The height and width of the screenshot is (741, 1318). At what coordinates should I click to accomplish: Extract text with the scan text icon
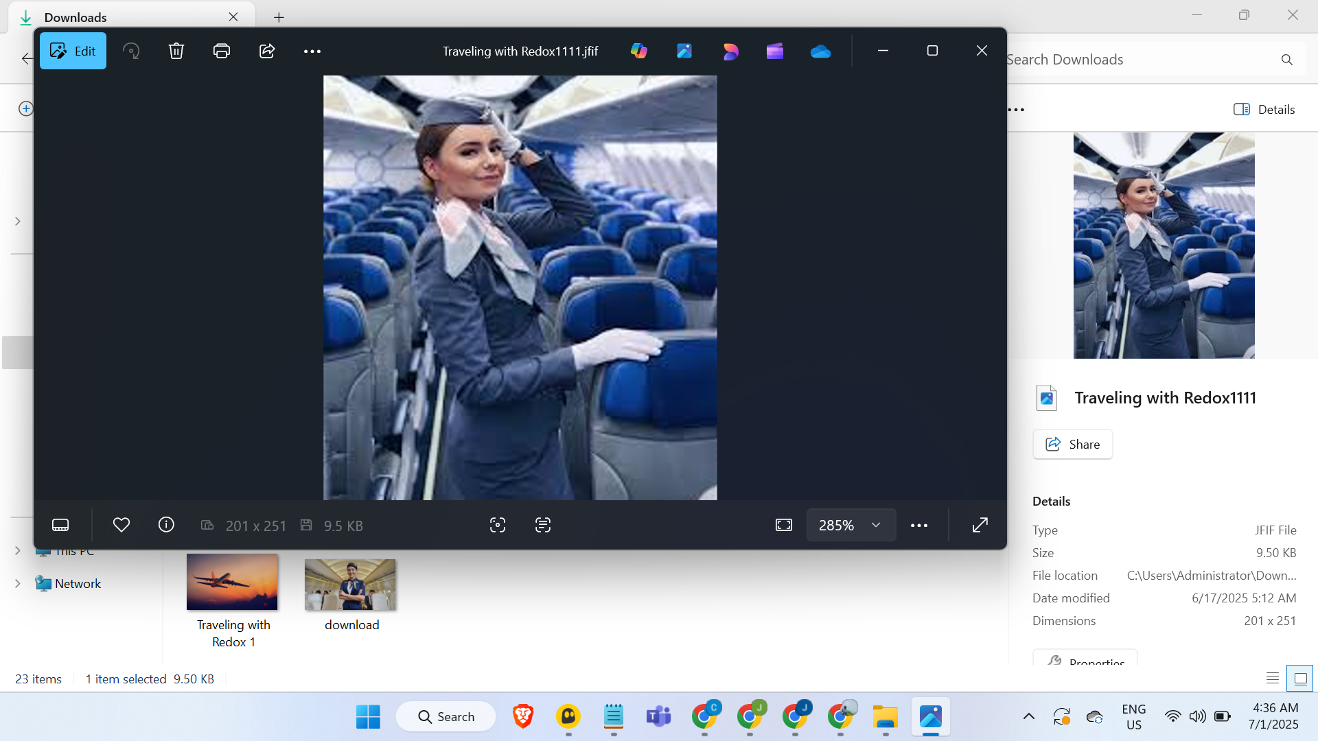543,525
